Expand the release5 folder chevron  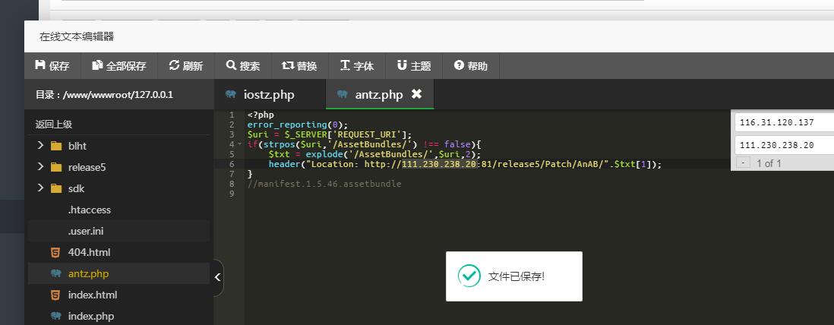[40, 167]
